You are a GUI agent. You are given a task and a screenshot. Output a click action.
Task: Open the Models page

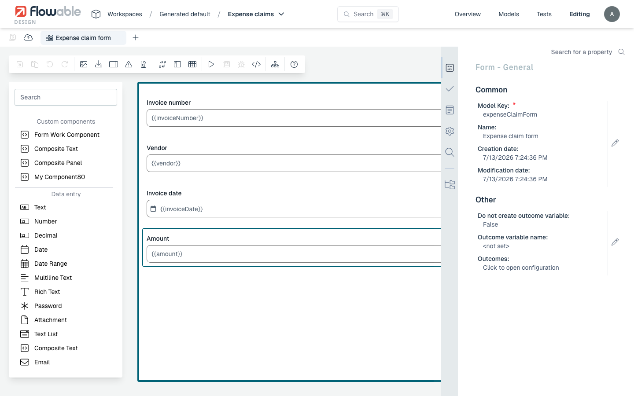509,14
